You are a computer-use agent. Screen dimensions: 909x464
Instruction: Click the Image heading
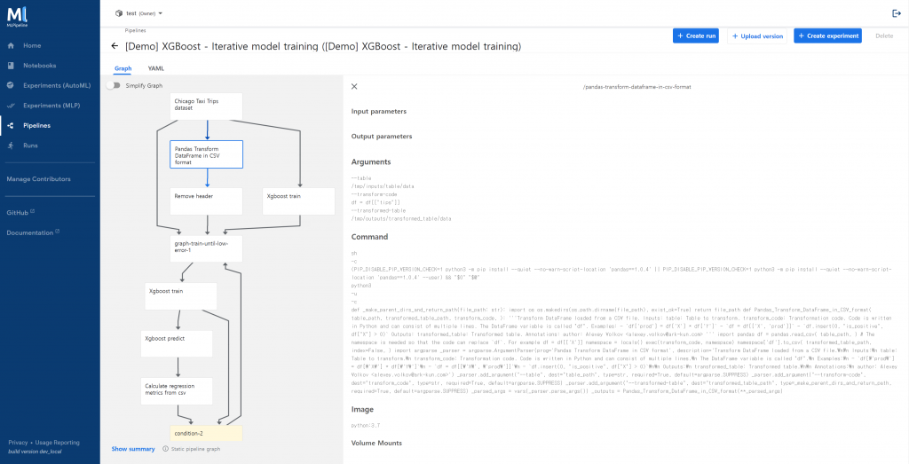[362, 410]
